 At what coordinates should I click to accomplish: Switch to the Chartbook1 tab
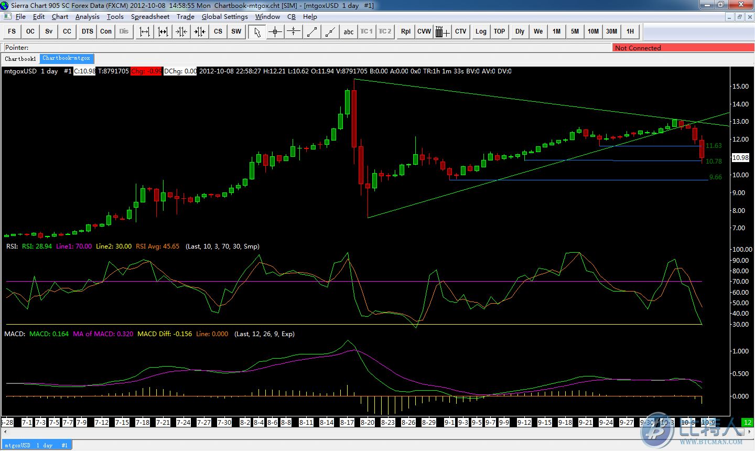[x=20, y=58]
